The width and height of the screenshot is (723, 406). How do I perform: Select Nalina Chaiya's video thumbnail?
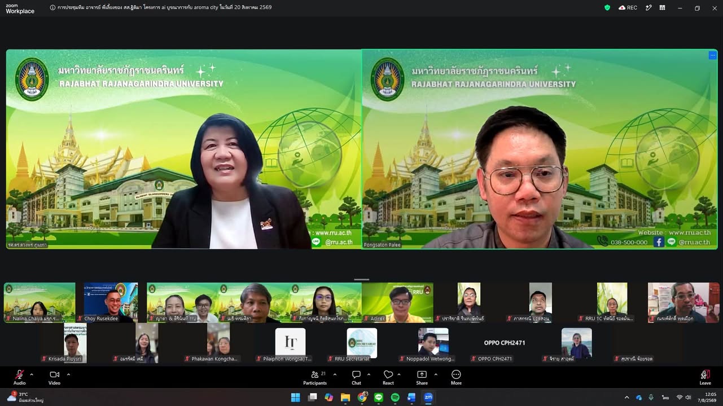[x=40, y=303]
